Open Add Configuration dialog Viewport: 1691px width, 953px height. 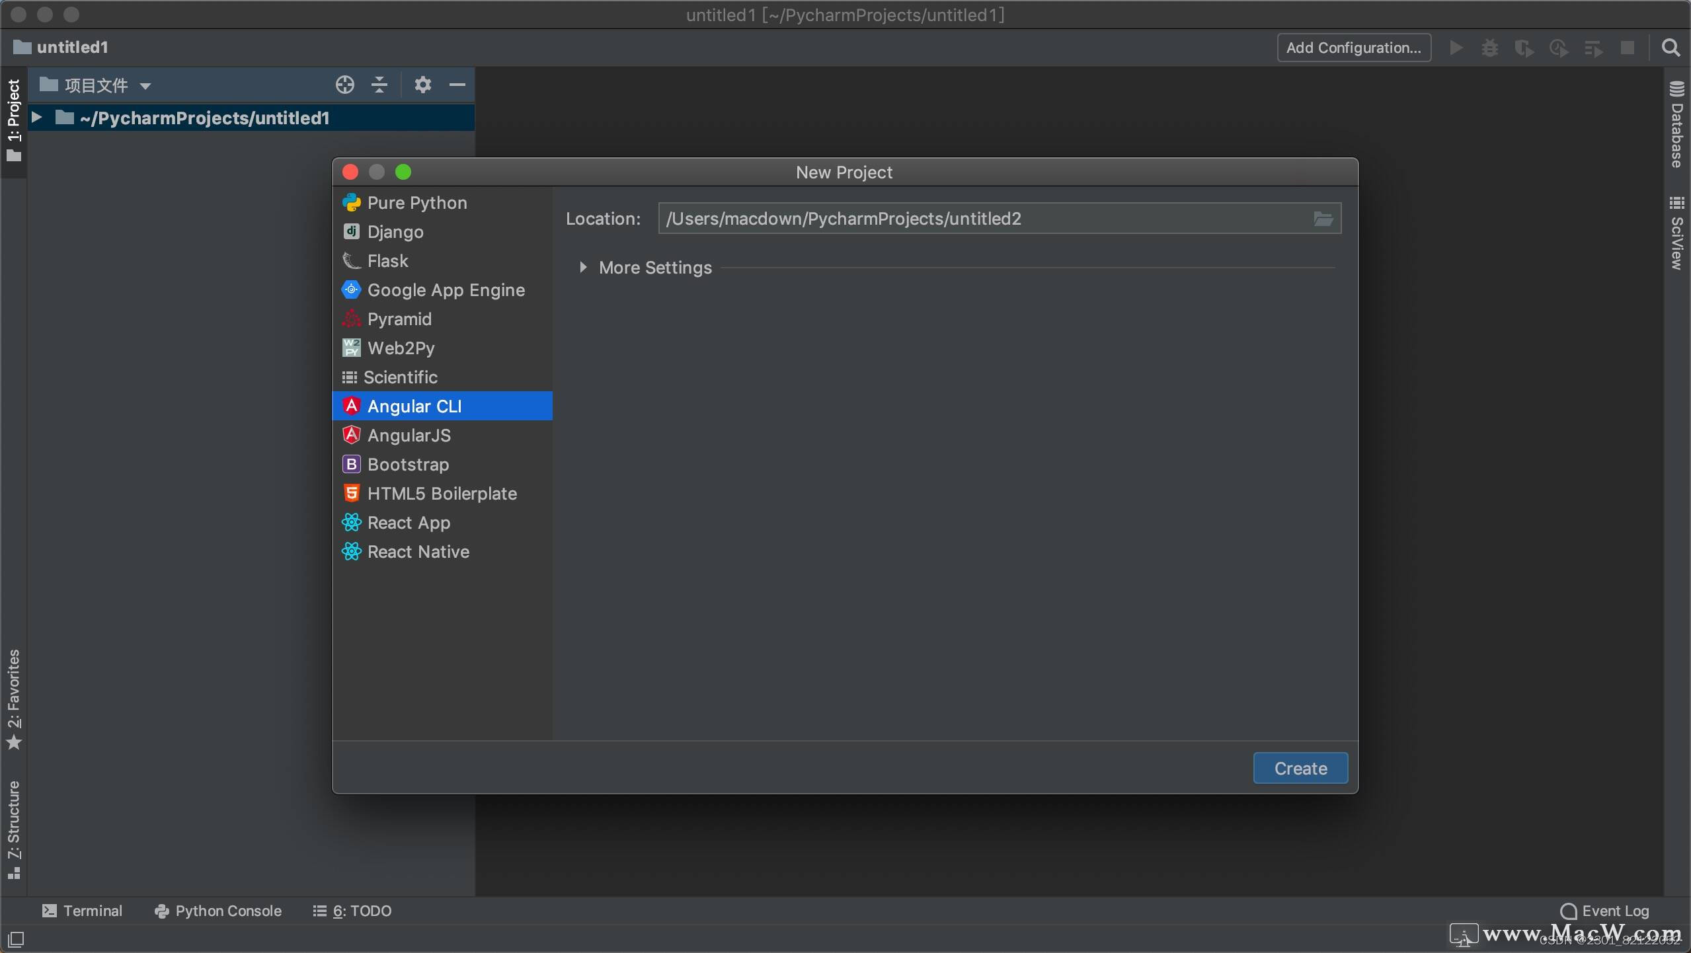[1353, 47]
